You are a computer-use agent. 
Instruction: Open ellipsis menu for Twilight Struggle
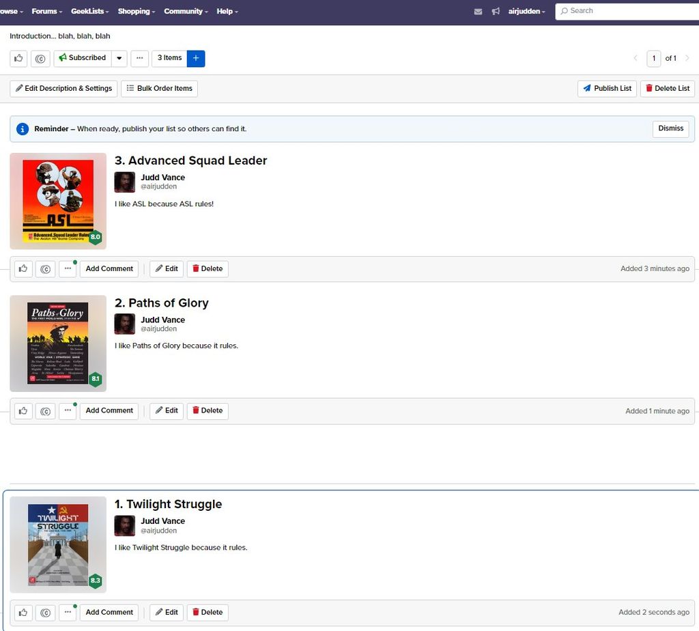(68, 613)
